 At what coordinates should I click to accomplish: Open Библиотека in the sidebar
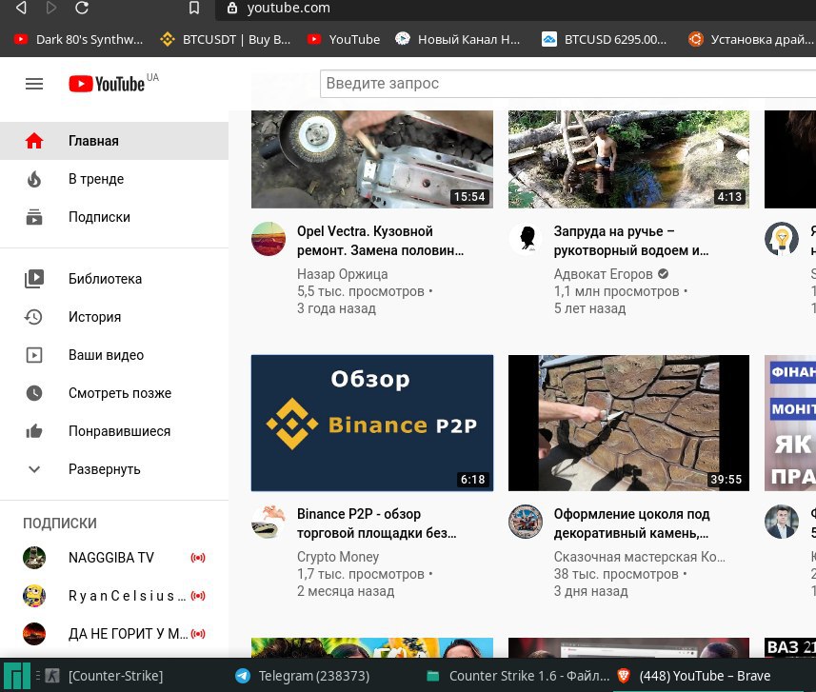(114, 278)
